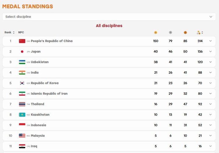This screenshot has height=153, width=219.
Task: Click the Republic of Korea flag
Action: [x=22, y=83]
